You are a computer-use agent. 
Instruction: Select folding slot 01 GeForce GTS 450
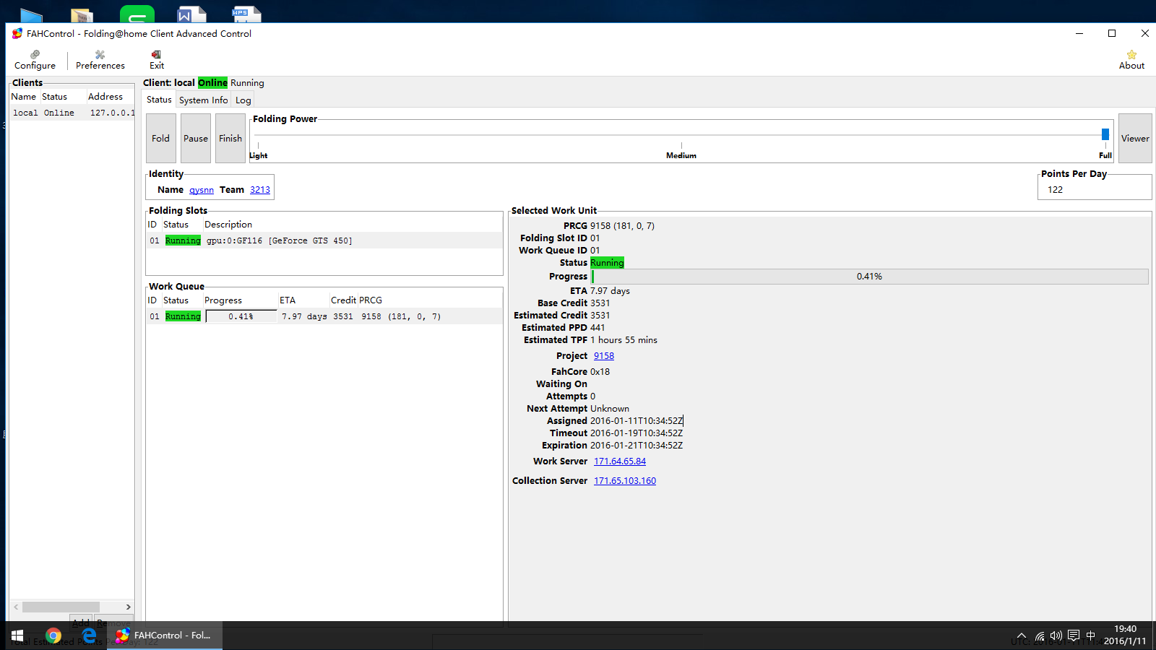coord(324,240)
